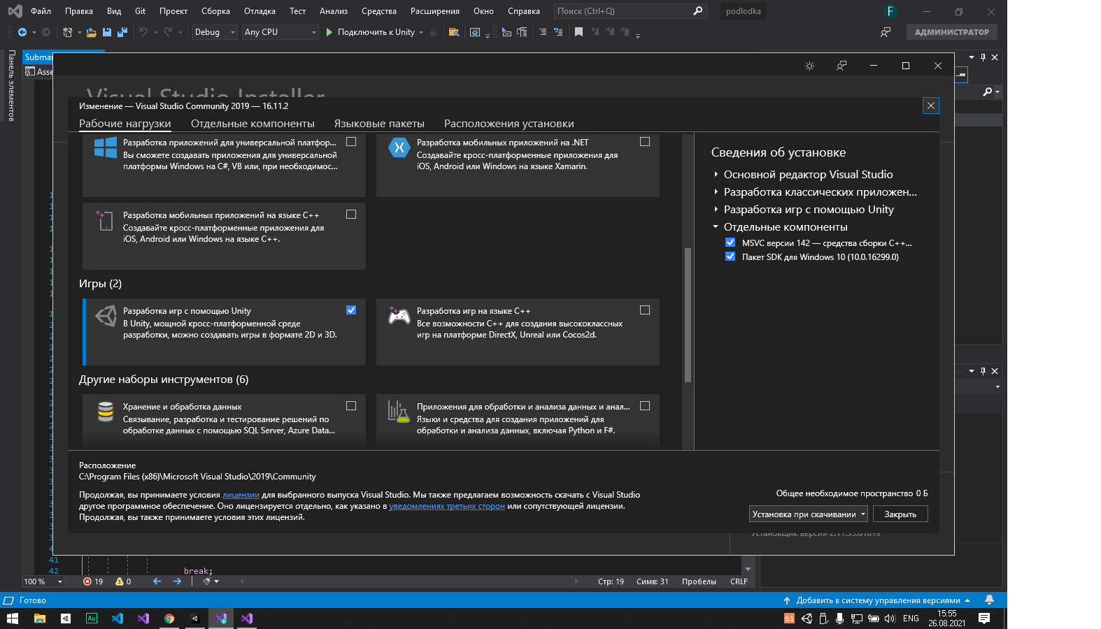Image resolution: width=1101 pixels, height=629 pixels.
Task: Open the Сборка menu
Action: [215, 11]
